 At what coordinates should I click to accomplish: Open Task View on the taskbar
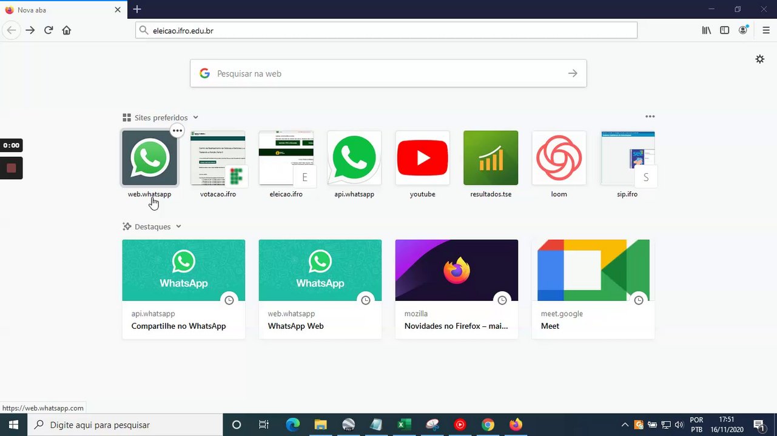(264, 424)
